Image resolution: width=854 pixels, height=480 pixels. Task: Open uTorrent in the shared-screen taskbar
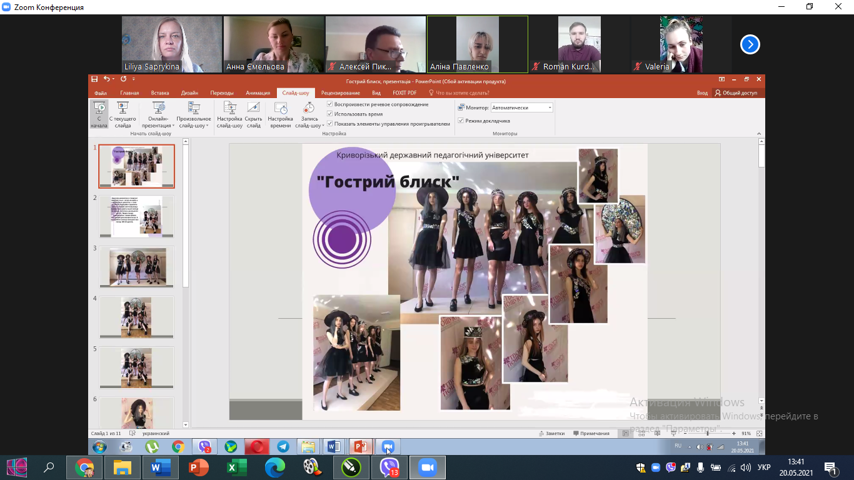coord(152,447)
